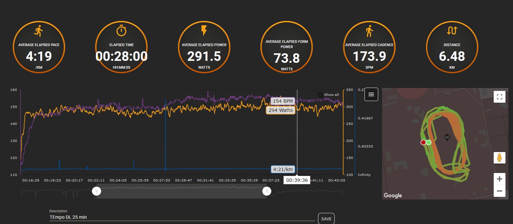Click the black location pin on map
513x224 pixels.
[x=447, y=137]
